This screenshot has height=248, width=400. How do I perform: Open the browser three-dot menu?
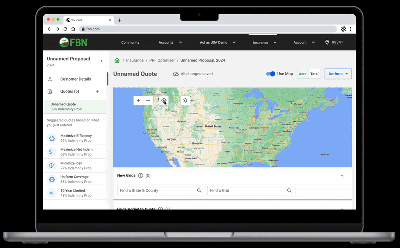(351, 29)
